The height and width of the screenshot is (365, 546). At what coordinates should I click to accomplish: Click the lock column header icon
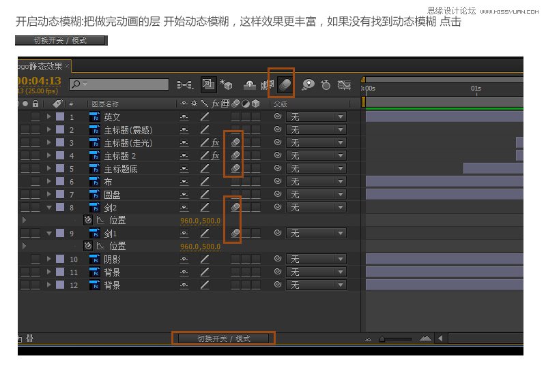coord(35,104)
